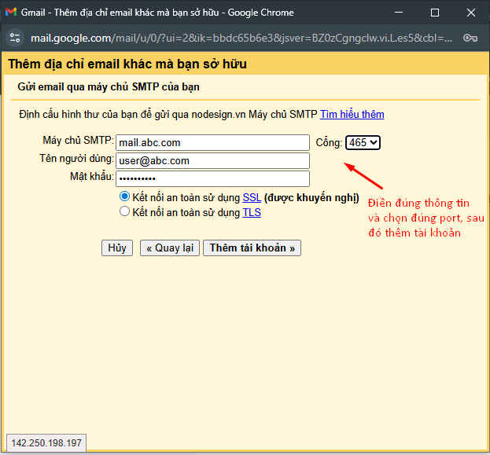Image resolution: width=490 pixels, height=455 pixels.
Task: Open the Tìm hiểu thêm link
Action: coord(352,115)
